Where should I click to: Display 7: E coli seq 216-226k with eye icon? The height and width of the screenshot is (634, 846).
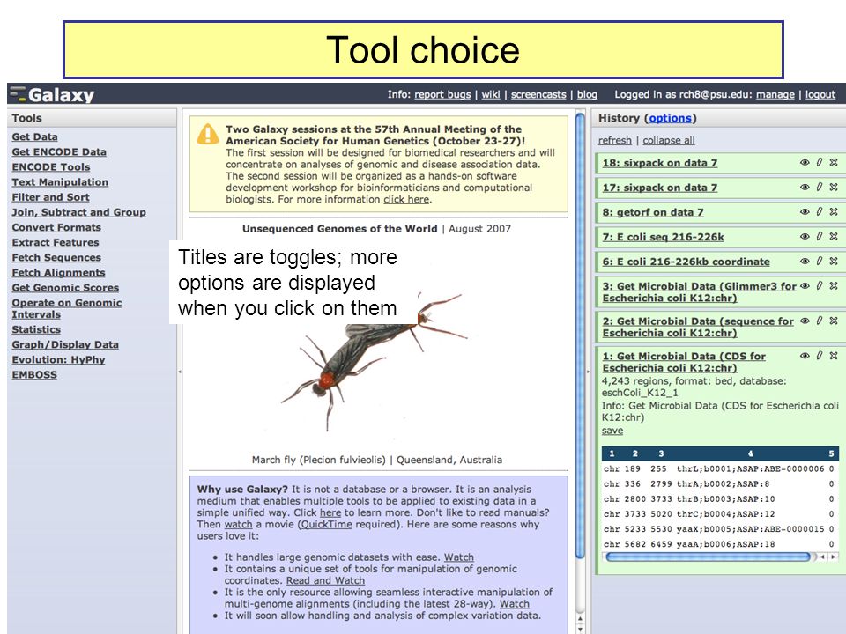805,236
